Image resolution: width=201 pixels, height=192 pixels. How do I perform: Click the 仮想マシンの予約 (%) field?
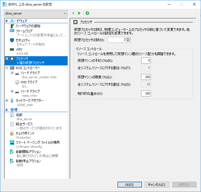(146, 60)
